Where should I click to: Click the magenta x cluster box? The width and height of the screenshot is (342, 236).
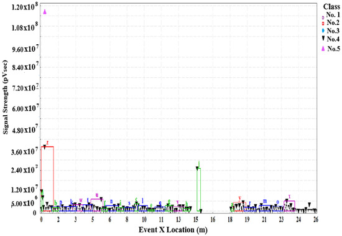pyautogui.click(x=289, y=206)
